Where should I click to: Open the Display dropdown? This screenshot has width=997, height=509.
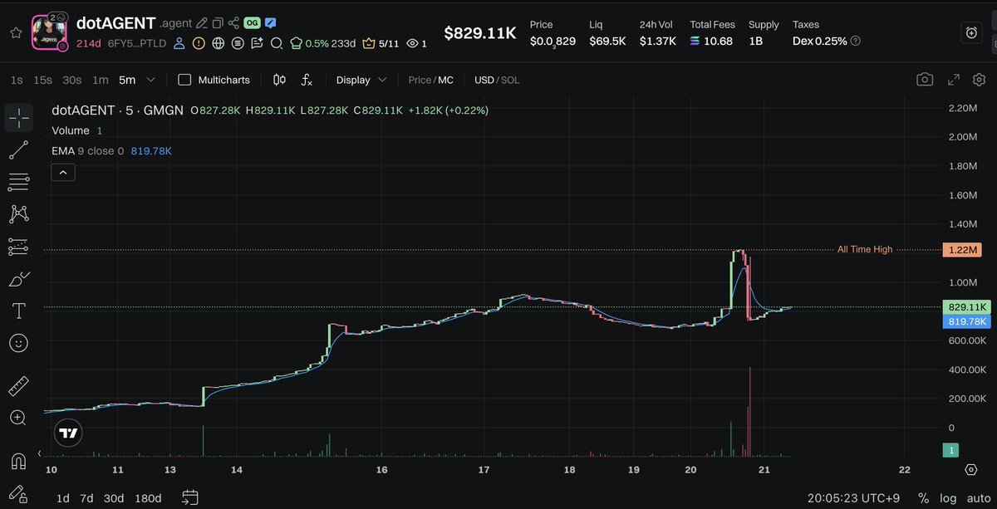361,80
